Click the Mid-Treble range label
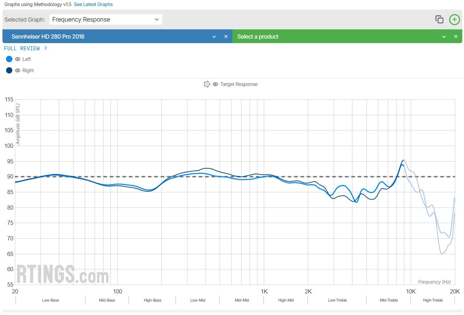Image resolution: width=464 pixels, height=315 pixels. (x=389, y=300)
